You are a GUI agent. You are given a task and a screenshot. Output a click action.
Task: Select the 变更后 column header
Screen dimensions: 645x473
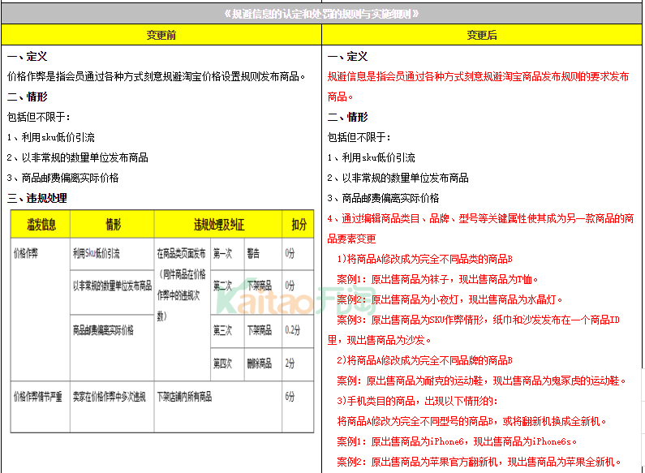click(x=482, y=35)
